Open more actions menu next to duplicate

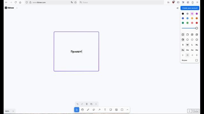(96, 104)
